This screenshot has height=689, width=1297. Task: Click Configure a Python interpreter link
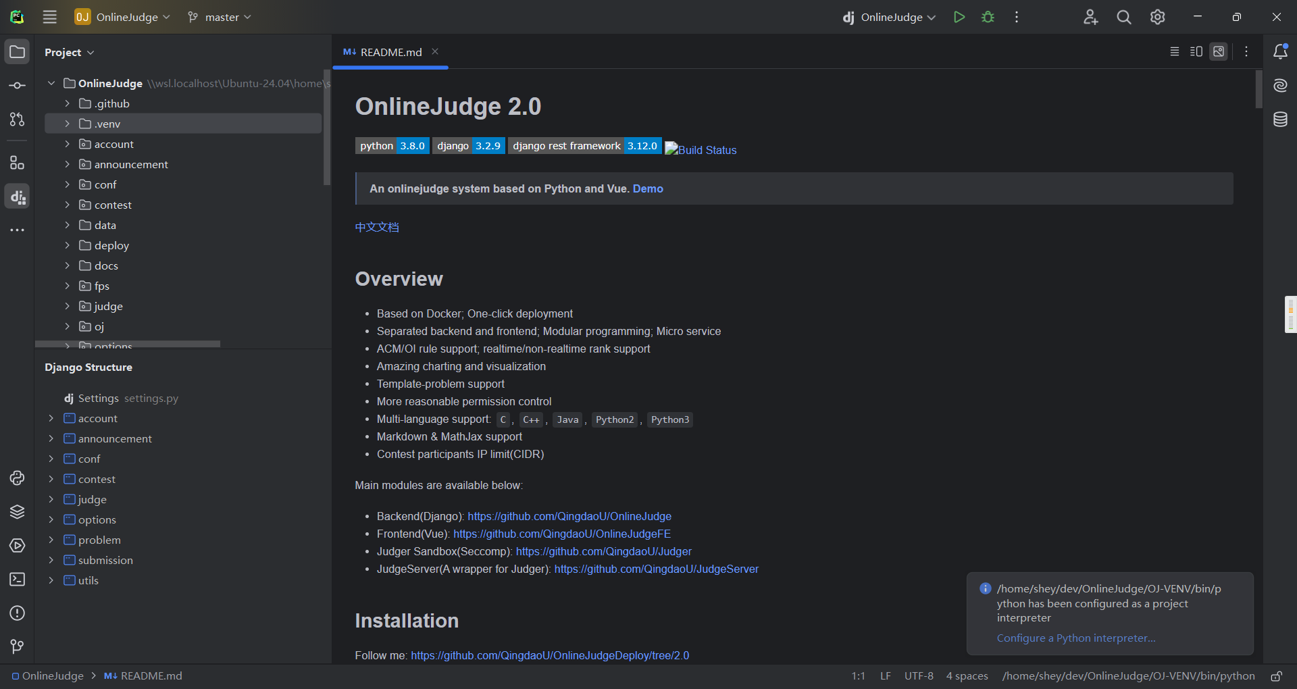coord(1076,638)
